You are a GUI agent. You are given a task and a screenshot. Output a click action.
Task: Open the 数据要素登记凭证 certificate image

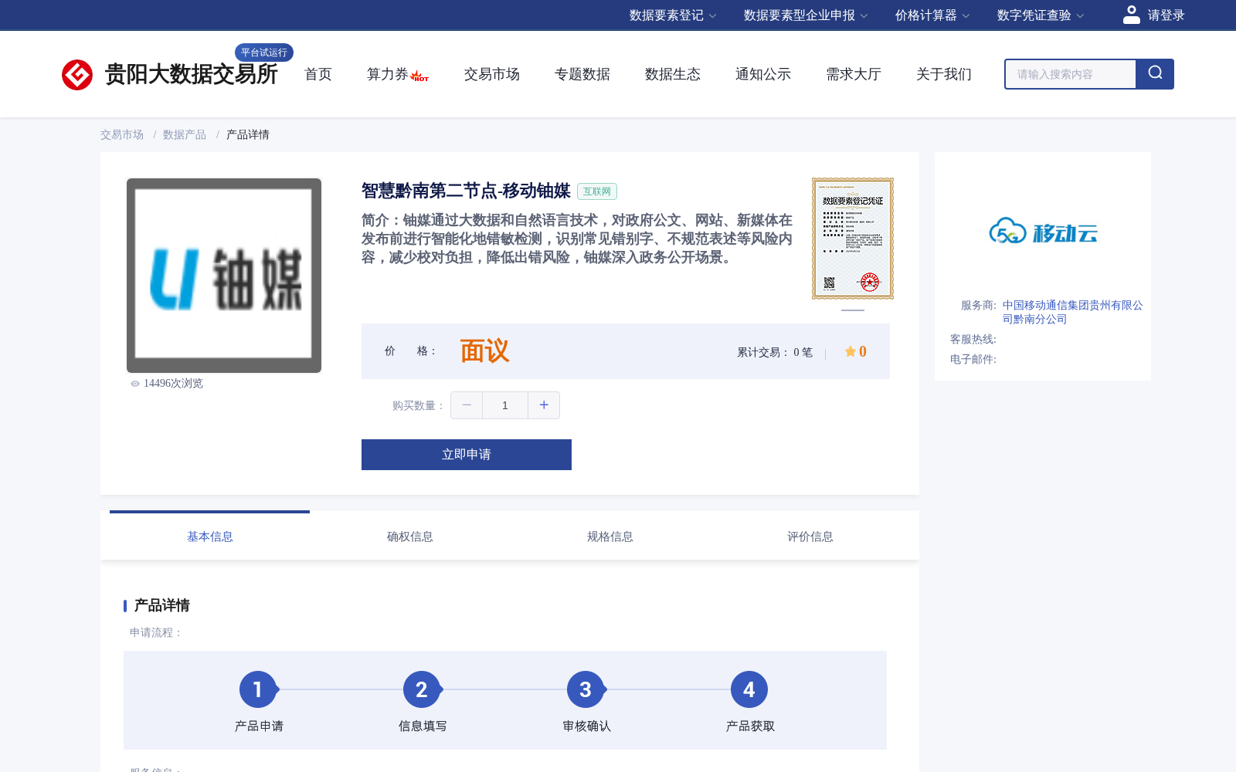click(x=853, y=239)
